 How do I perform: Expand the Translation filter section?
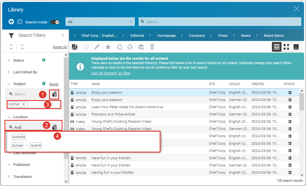click(22, 177)
